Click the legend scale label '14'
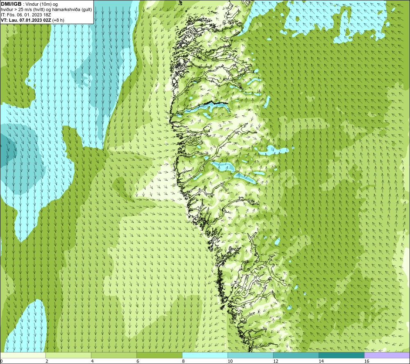Viewport: 410px width, 364px height. (321, 361)
